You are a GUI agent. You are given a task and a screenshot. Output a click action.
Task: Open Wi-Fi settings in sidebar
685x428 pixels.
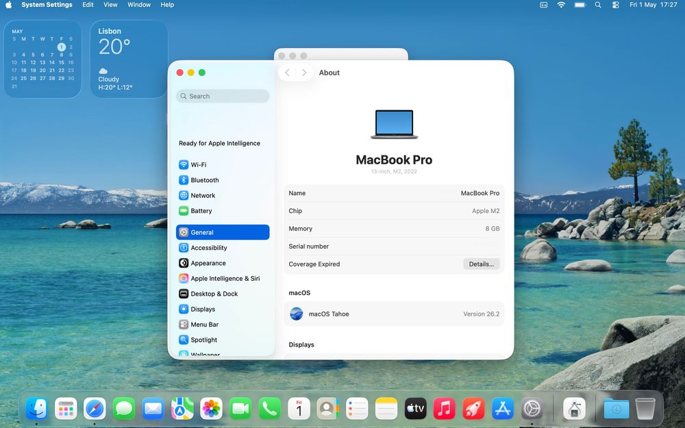[223, 164]
